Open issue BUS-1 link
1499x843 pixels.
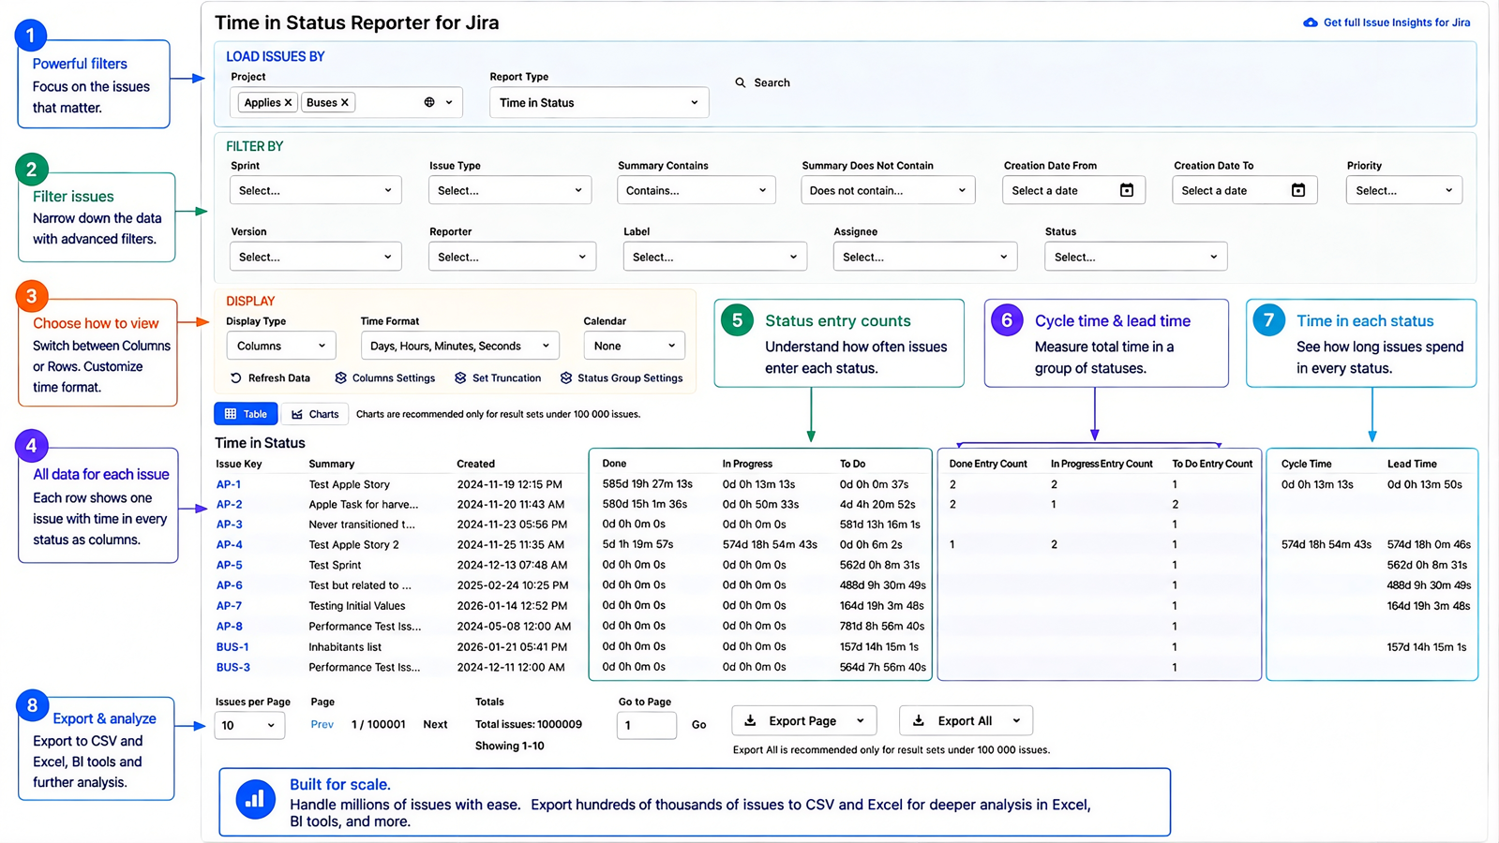click(232, 646)
